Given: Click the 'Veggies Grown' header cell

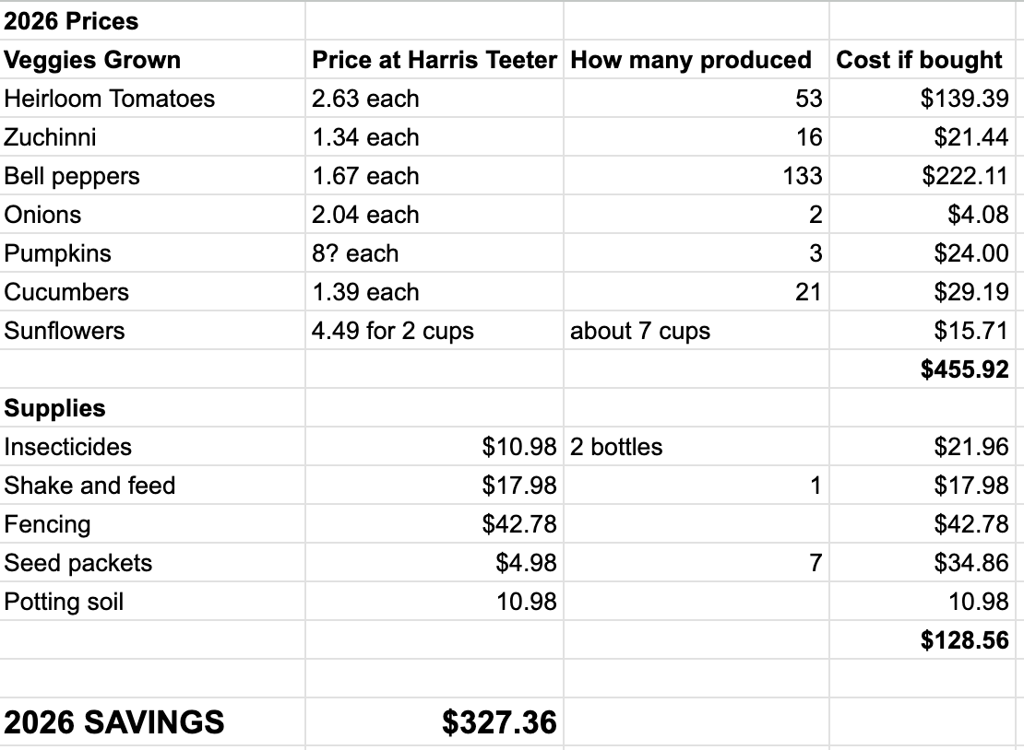Looking at the screenshot, I should [x=152, y=59].
